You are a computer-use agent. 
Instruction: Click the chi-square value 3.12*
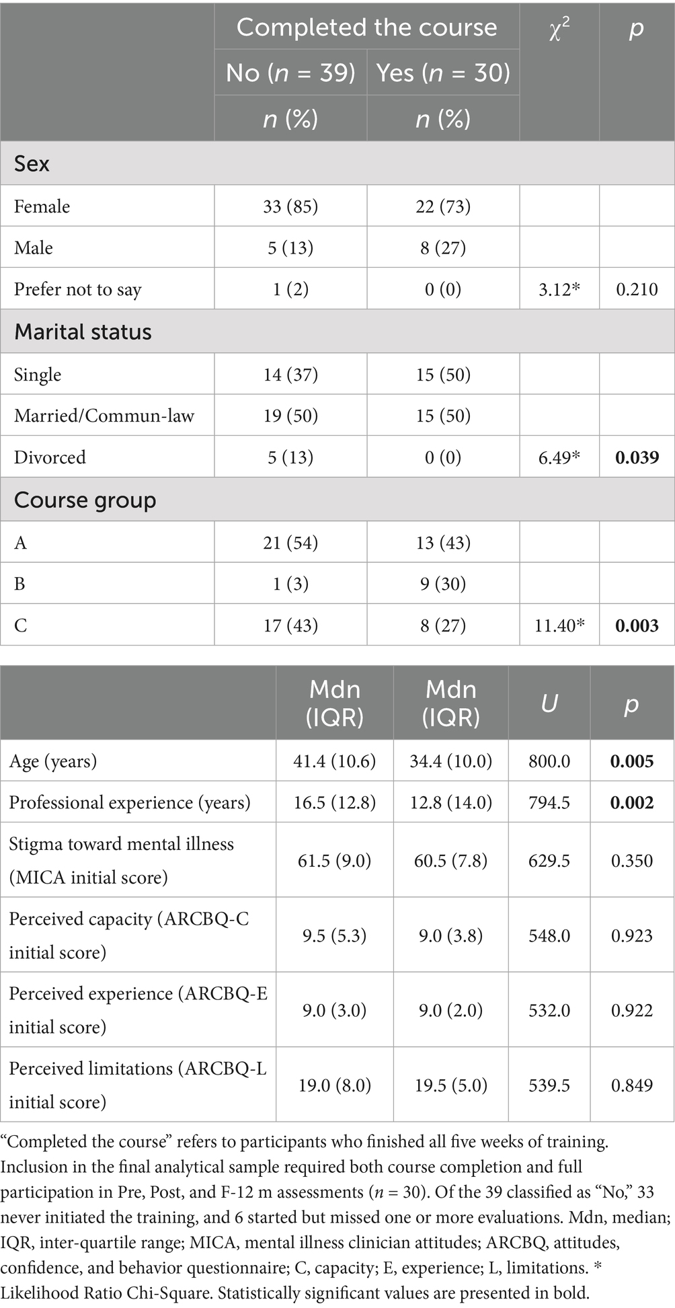pos(559,289)
